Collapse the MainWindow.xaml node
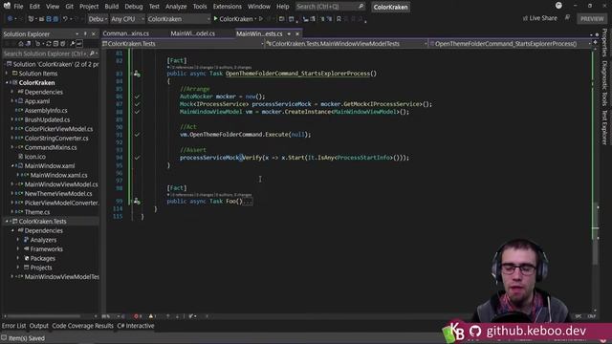This screenshot has width=612, height=344. click(x=12, y=165)
